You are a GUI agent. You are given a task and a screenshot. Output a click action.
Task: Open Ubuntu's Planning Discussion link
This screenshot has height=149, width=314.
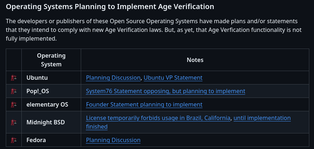click(113, 78)
